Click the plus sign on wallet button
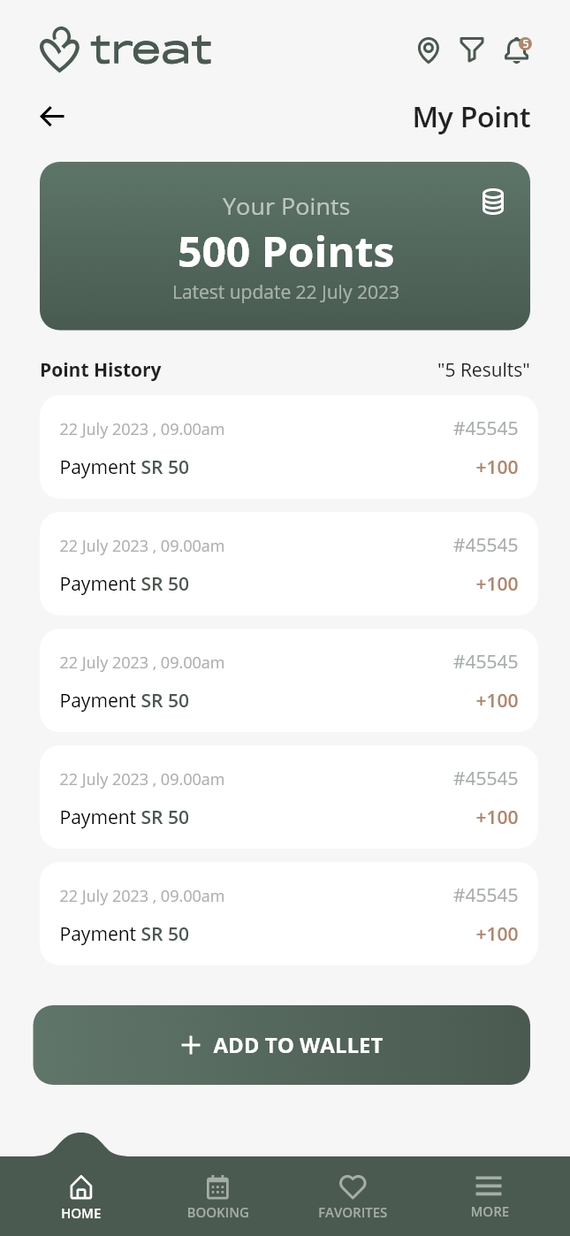The image size is (570, 1236). (191, 1045)
